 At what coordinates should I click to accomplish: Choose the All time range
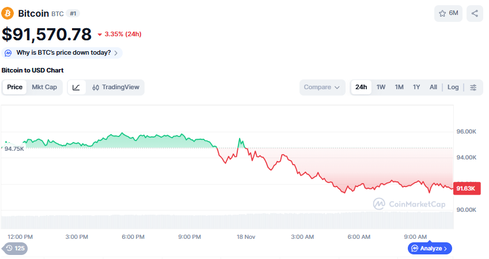433,87
